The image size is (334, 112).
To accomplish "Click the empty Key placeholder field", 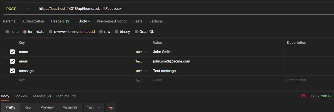I will (75, 80).
